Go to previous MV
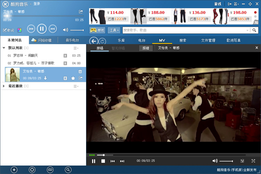The width and height of the screenshot is (261, 174). point(113,161)
